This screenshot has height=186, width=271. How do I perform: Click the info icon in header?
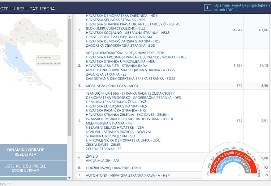click(207, 8)
